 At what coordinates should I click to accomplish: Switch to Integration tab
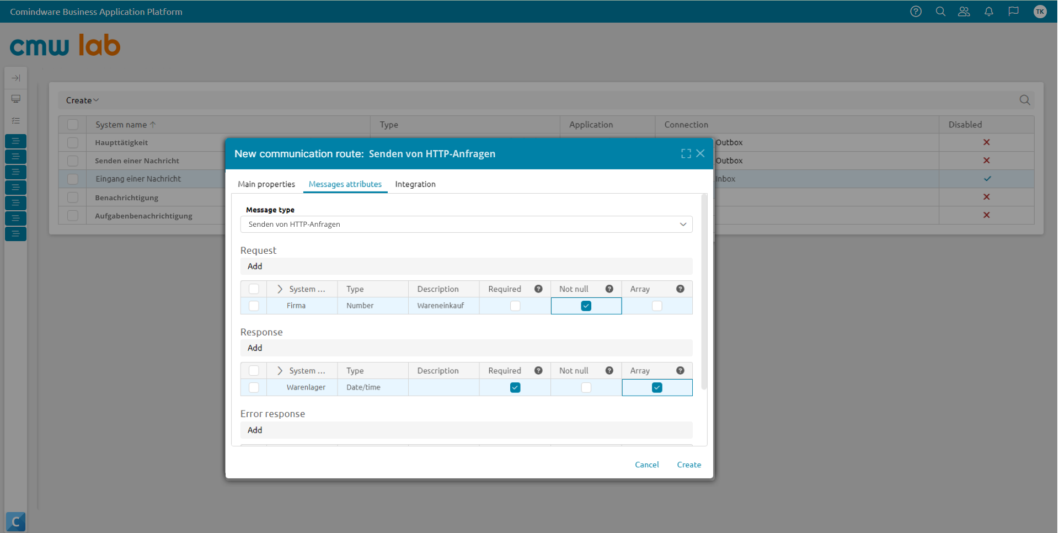(415, 184)
